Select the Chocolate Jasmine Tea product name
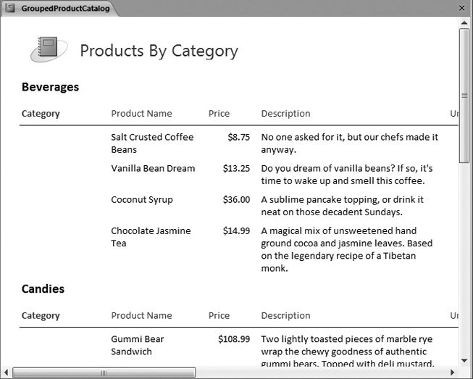Image resolution: width=473 pixels, height=379 pixels. 151,237
